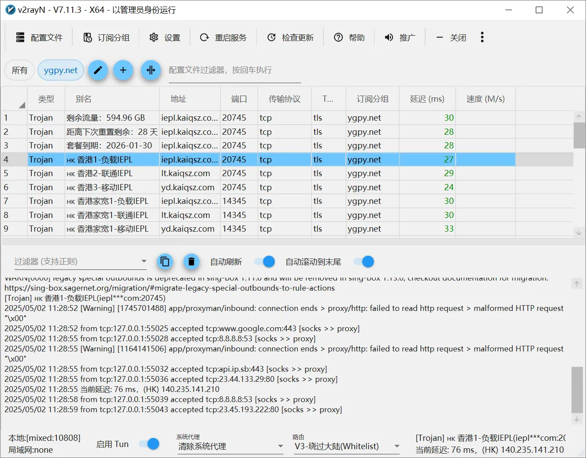Sort by 地址 column header
The width and height of the screenshot is (586, 458).
[190, 99]
